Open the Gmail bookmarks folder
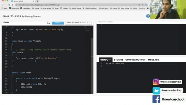The width and height of the screenshot is (186, 105). (x=56, y=8)
